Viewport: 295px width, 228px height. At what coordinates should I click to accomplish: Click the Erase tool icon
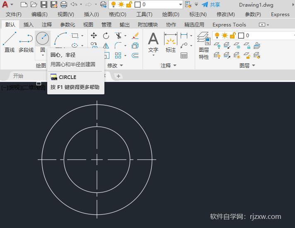click(x=135, y=36)
